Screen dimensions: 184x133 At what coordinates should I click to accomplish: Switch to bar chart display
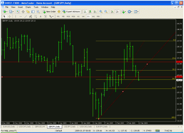click(x=85, y=11)
